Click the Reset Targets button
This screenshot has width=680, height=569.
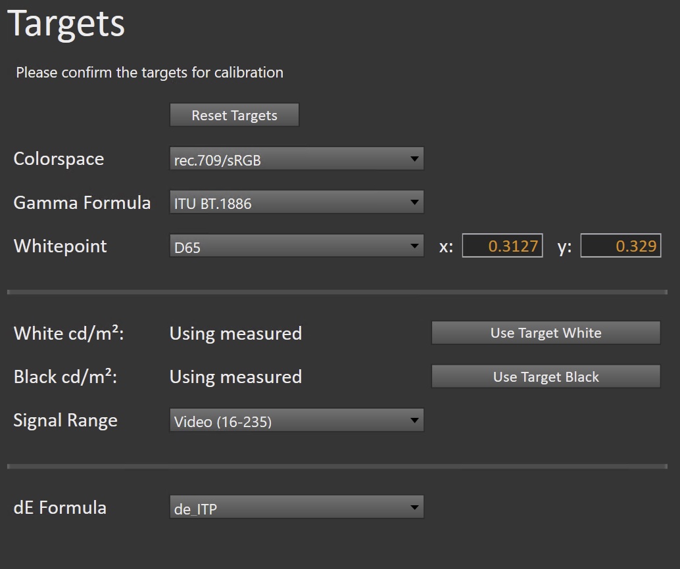coord(234,115)
